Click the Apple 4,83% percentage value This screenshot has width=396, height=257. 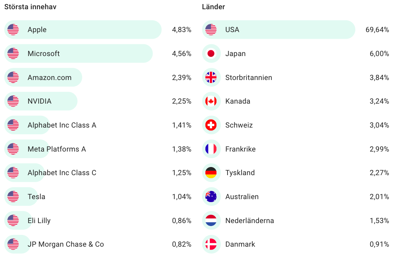181,29
